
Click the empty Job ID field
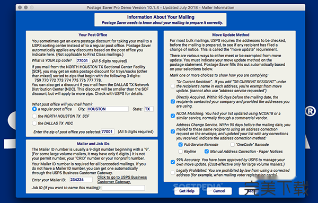[x=123, y=188]
